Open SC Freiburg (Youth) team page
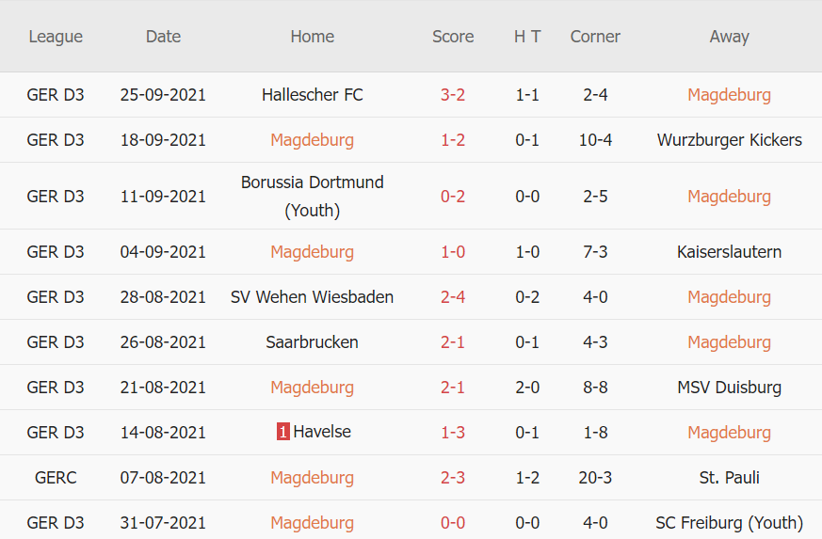 (x=729, y=523)
